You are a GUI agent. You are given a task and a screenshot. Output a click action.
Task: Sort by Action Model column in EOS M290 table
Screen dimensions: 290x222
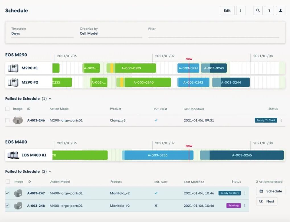(x=59, y=109)
